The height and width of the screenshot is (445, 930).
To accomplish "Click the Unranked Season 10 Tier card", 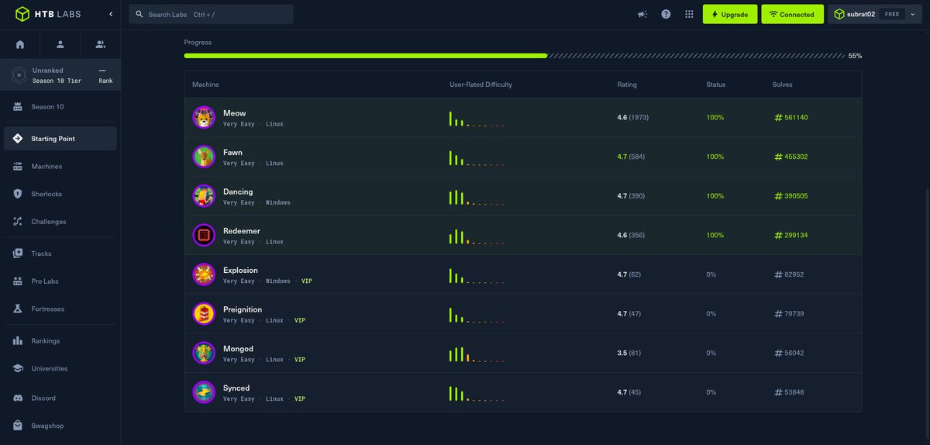I will pyautogui.click(x=60, y=75).
